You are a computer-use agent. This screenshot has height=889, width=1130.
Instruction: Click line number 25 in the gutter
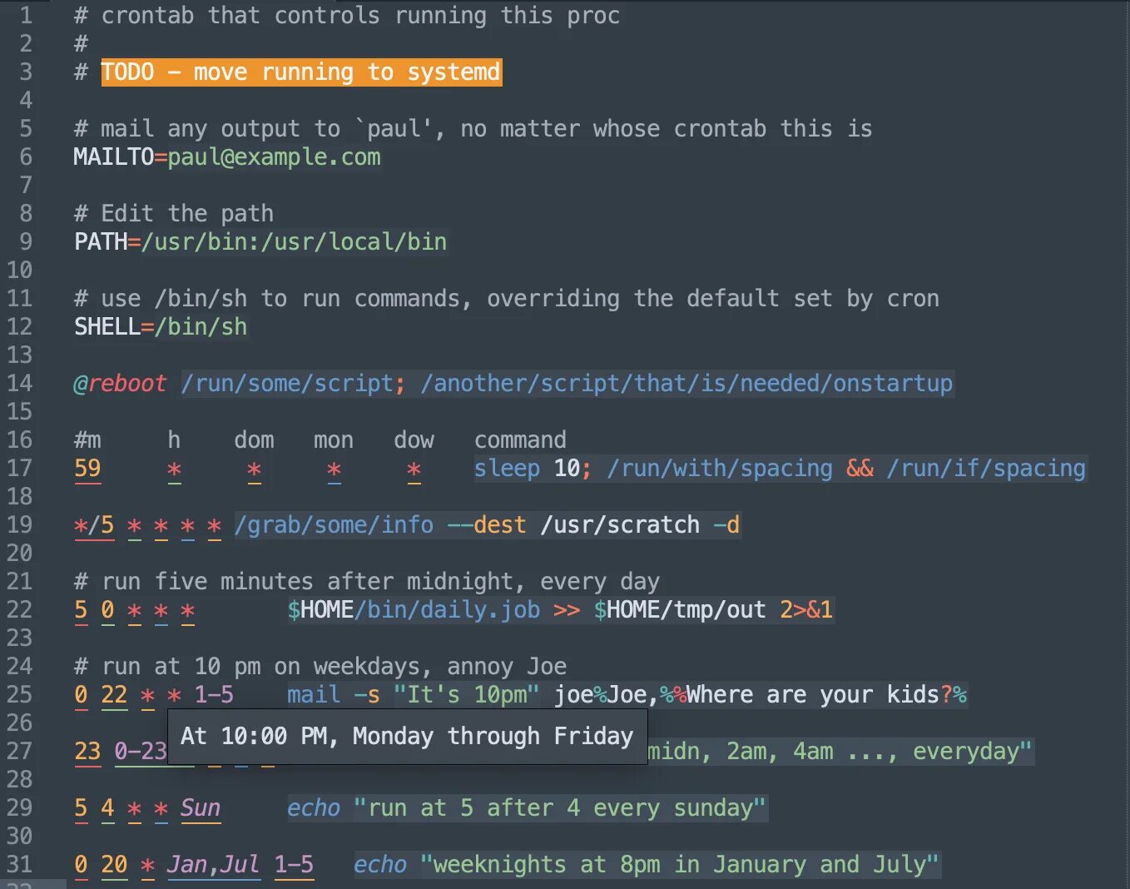pos(20,695)
